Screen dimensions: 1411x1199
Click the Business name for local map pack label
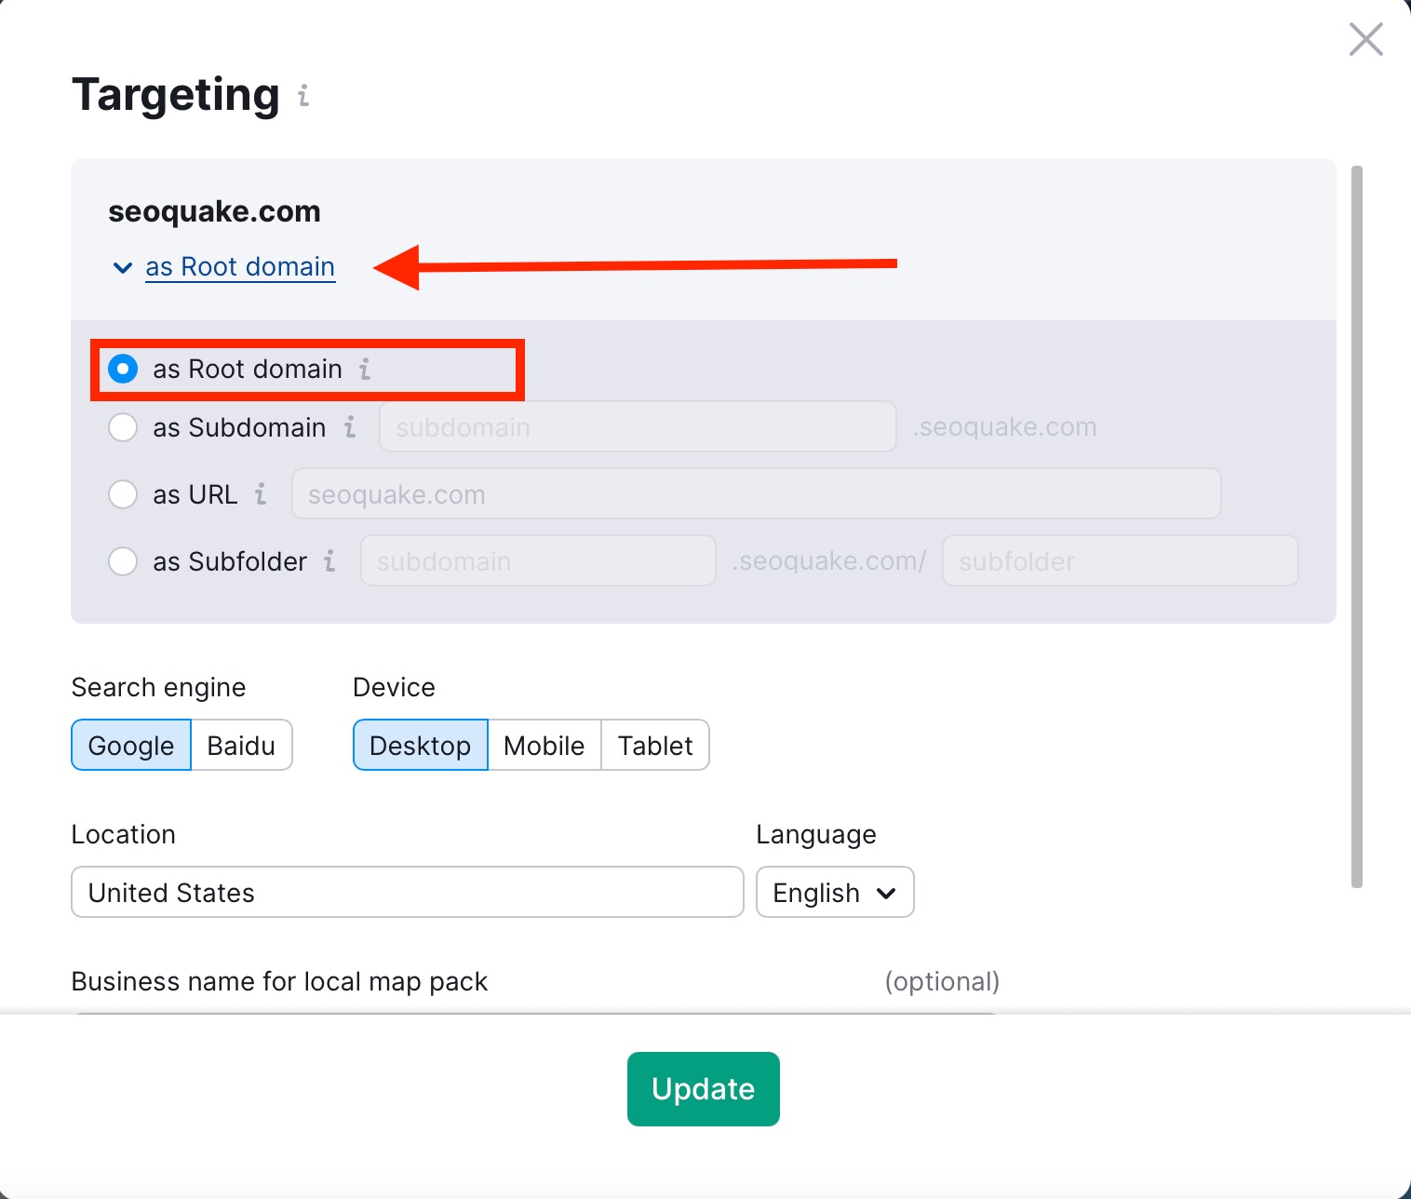[279, 981]
